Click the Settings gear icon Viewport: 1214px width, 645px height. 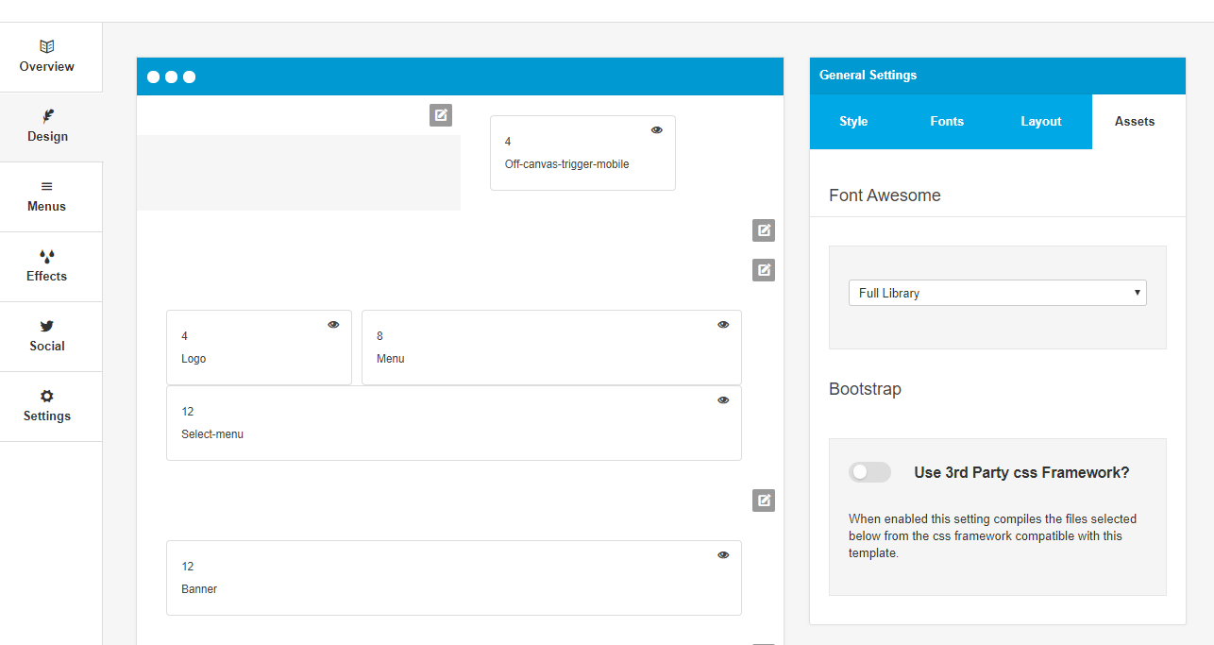click(47, 396)
